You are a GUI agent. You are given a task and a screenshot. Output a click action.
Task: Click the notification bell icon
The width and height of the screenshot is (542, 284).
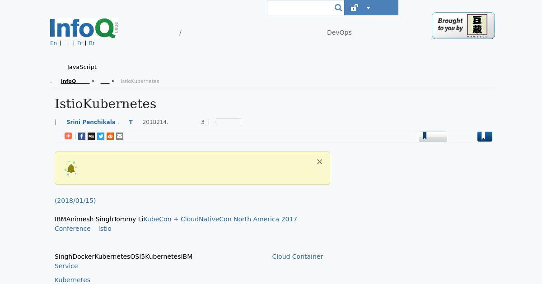click(70, 168)
